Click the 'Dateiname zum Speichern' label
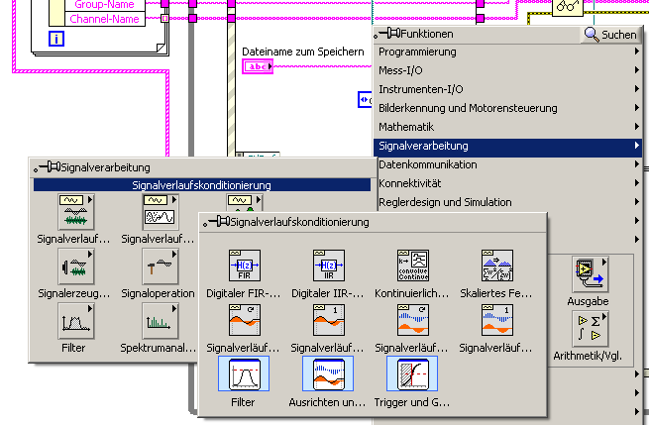Image resolution: width=649 pixels, height=425 pixels. click(303, 52)
